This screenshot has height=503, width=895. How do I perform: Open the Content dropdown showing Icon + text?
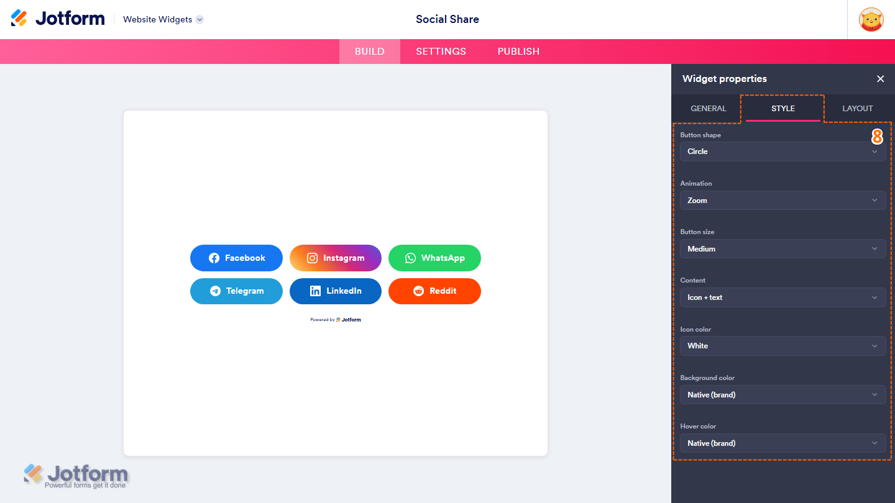point(783,297)
